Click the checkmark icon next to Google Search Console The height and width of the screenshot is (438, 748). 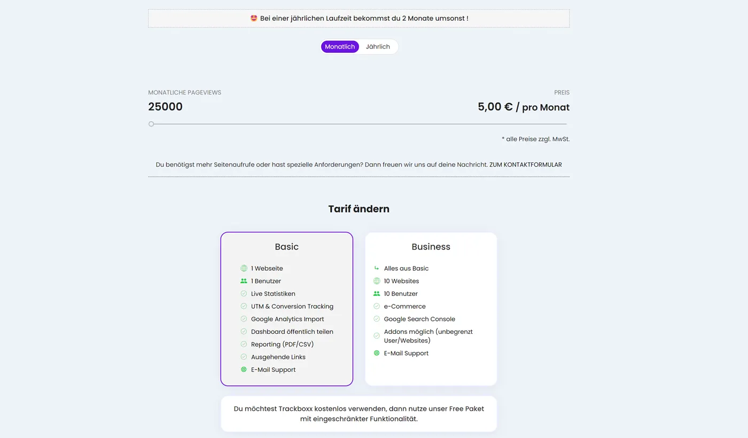coord(377,319)
